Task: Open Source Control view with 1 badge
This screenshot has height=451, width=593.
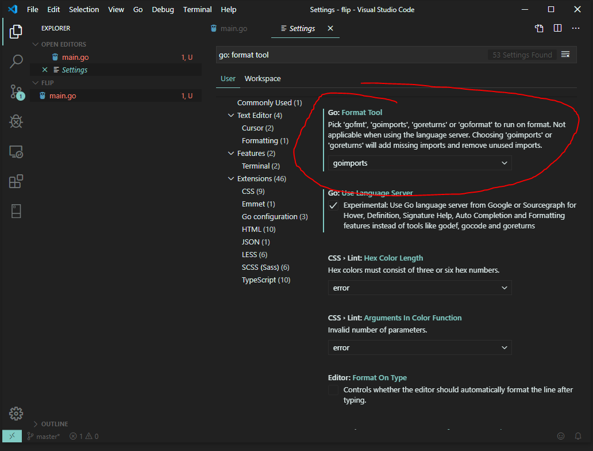Action: pos(16,91)
